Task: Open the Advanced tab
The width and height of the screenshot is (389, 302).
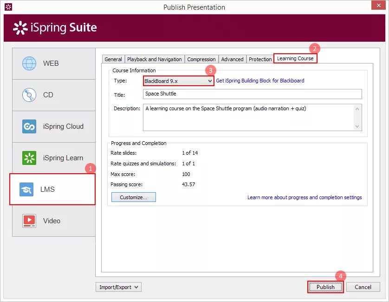Action: click(232, 59)
